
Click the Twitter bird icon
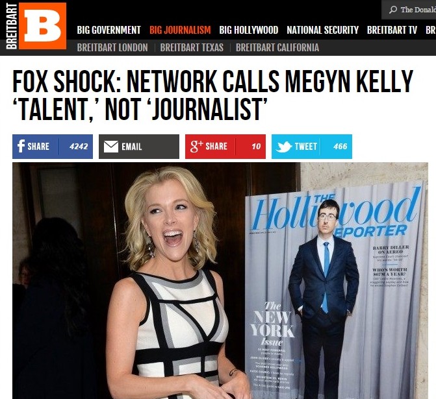(x=283, y=147)
